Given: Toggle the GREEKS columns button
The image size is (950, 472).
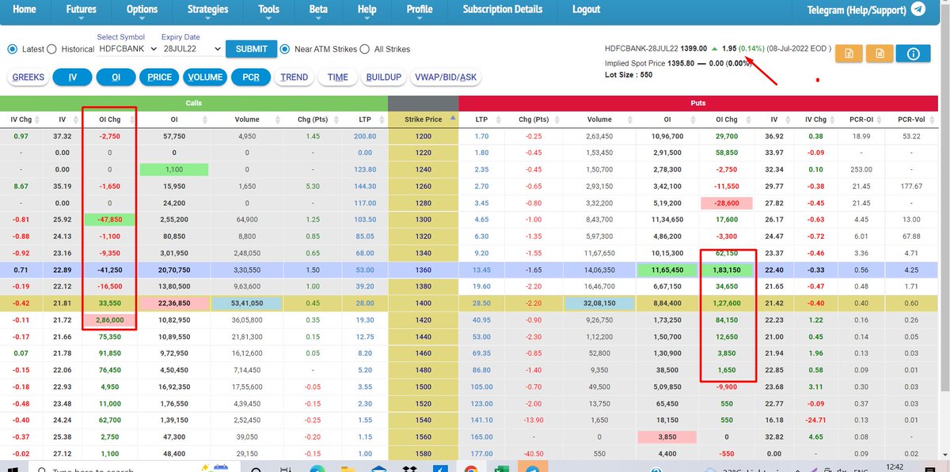Looking at the screenshot, I should pos(28,77).
